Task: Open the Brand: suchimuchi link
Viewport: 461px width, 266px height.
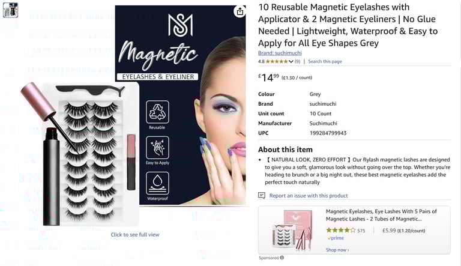Action: pyautogui.click(x=280, y=53)
